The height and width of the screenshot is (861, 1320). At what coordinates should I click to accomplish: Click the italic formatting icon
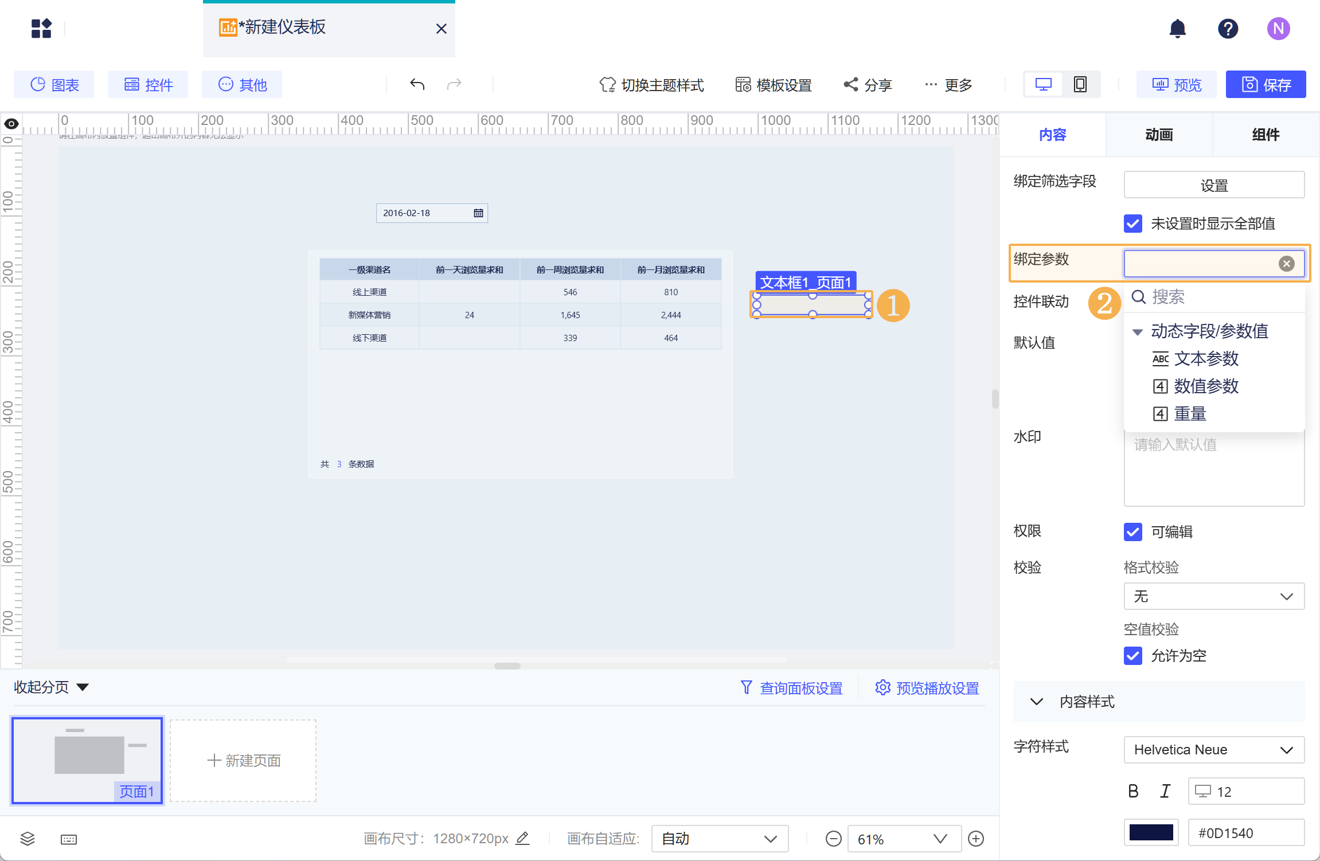(x=1165, y=791)
